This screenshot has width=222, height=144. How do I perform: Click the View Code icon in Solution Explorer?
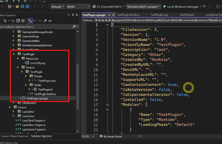coord(40,21)
